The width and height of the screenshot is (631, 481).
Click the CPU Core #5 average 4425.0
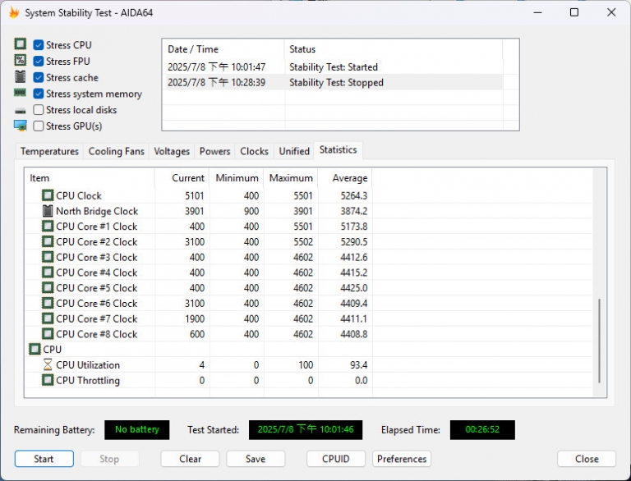tap(354, 287)
